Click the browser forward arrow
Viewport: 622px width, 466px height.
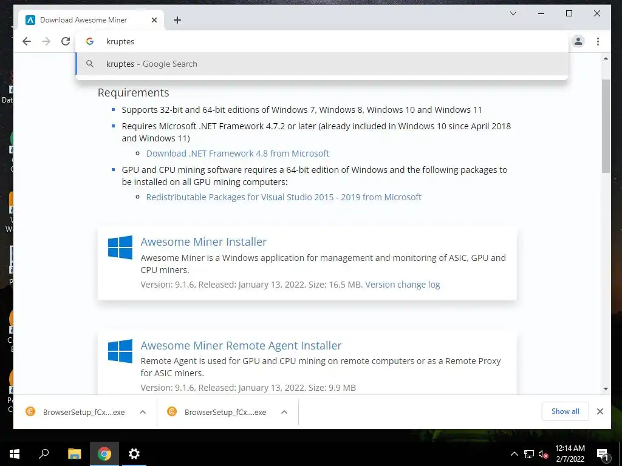(46, 41)
